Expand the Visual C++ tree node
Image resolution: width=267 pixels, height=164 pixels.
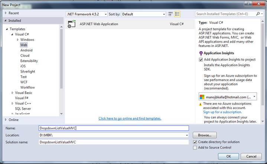(12, 103)
